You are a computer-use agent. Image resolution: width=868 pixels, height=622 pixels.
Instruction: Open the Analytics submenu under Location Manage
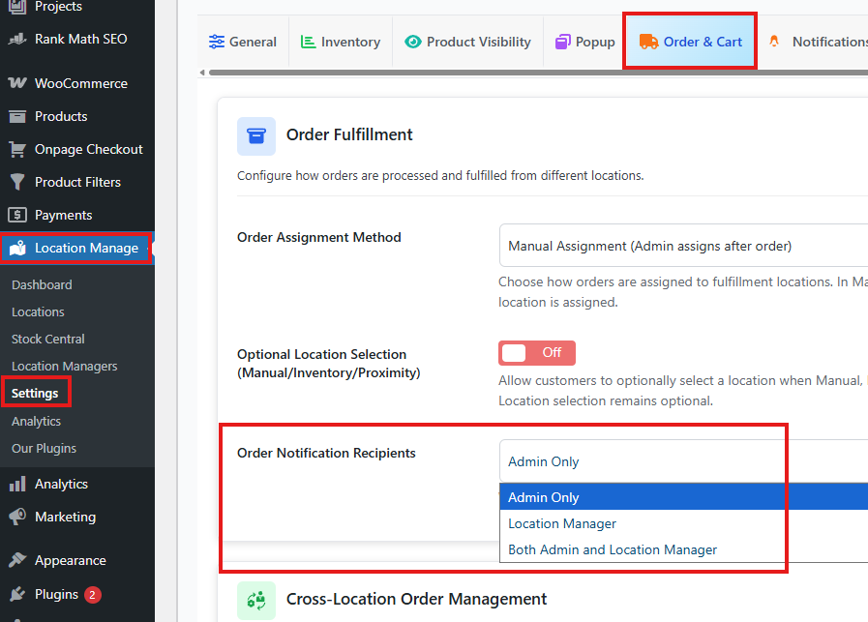pos(36,421)
